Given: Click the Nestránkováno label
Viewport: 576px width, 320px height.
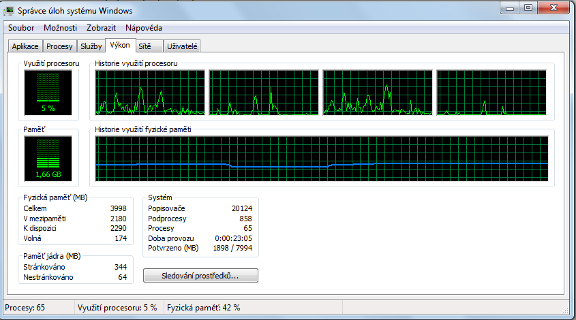Looking at the screenshot, I should click(x=48, y=277).
